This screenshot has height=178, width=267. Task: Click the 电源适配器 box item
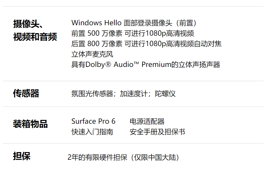(147, 122)
